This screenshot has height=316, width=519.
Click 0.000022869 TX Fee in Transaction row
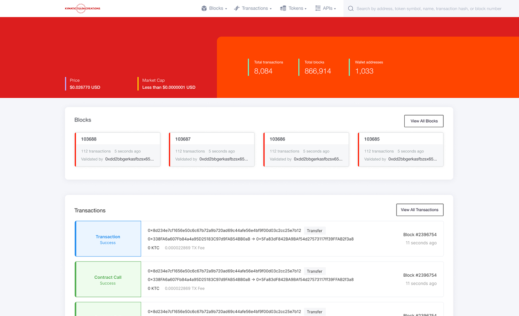point(185,248)
